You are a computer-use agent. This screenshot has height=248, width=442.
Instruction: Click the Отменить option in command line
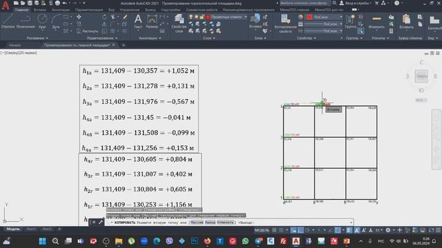[x=225, y=223]
